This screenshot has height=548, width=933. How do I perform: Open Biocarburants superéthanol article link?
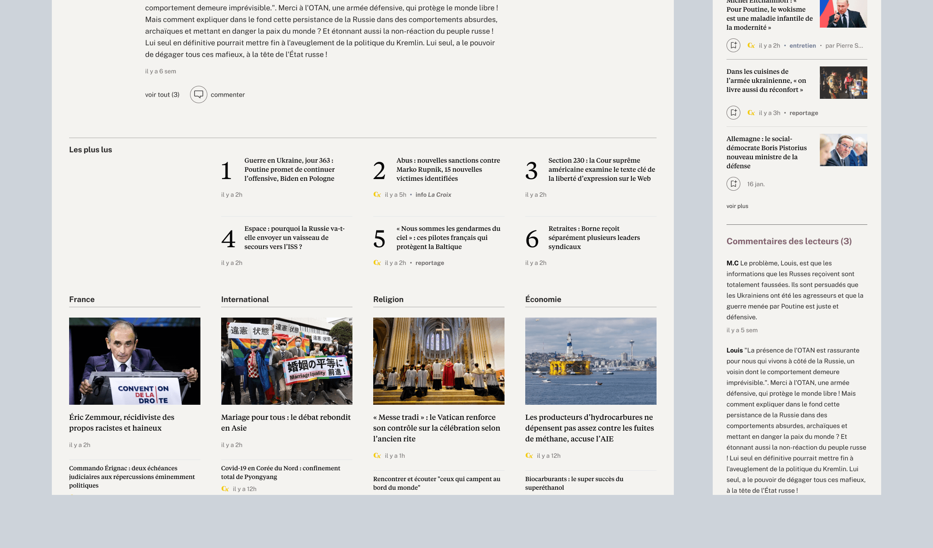(x=574, y=483)
